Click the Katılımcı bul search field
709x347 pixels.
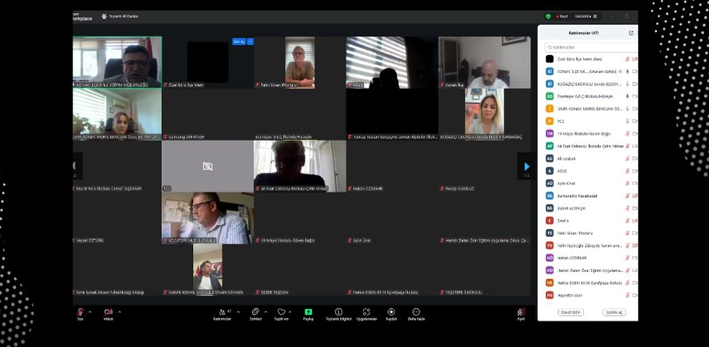590,47
